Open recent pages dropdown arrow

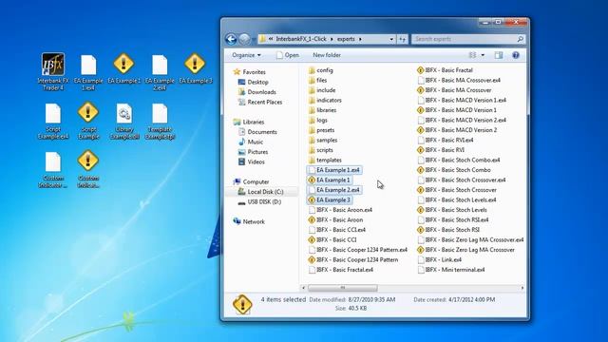254,39
